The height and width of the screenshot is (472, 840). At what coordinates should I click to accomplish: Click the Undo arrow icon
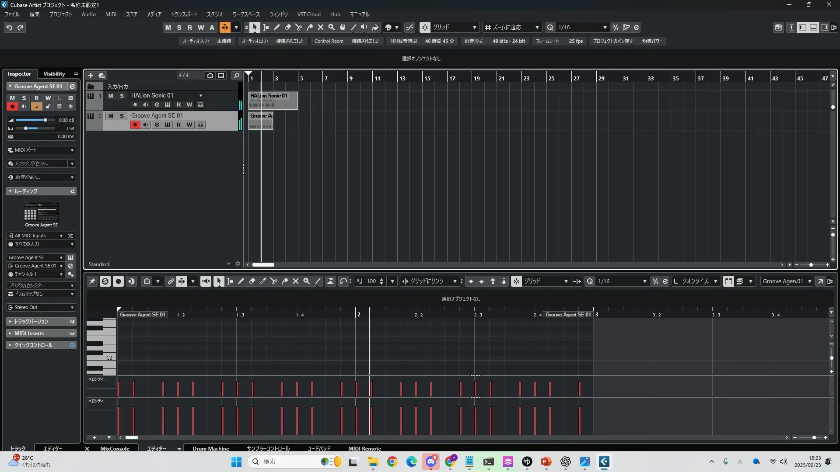pyautogui.click(x=9, y=28)
